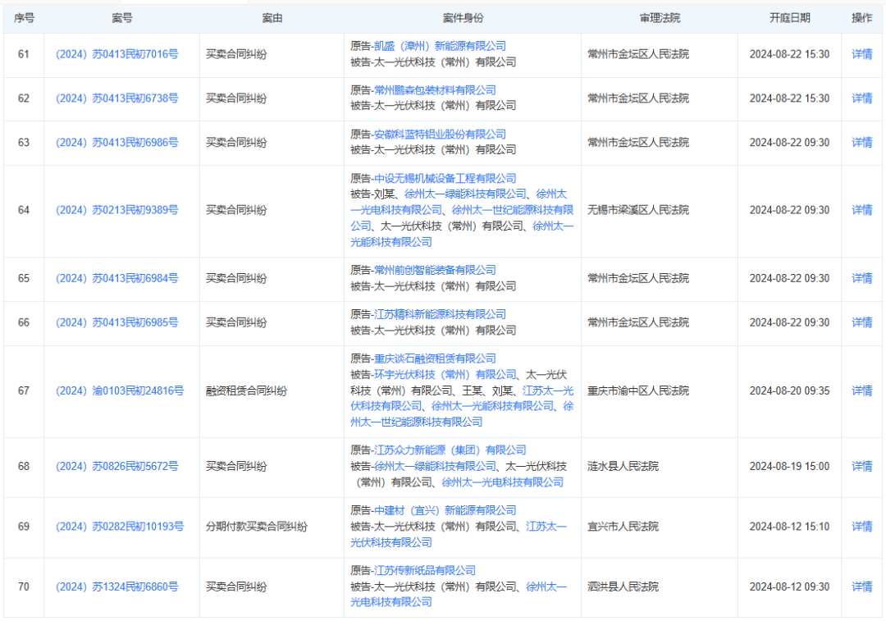This screenshot has height=621, width=886.
Task: Click plaintiff 安徽科蓝特铝业股份有限公司
Action: coord(440,135)
